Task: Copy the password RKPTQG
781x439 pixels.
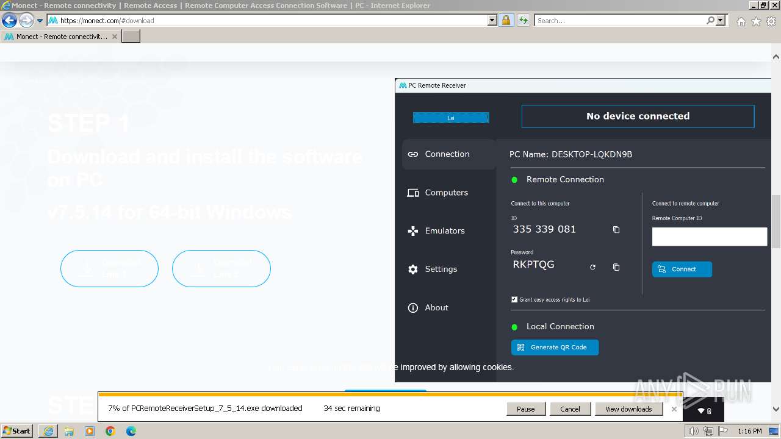Action: [616, 267]
